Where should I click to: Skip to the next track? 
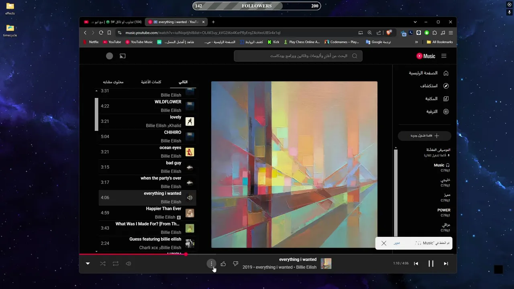(x=446, y=264)
